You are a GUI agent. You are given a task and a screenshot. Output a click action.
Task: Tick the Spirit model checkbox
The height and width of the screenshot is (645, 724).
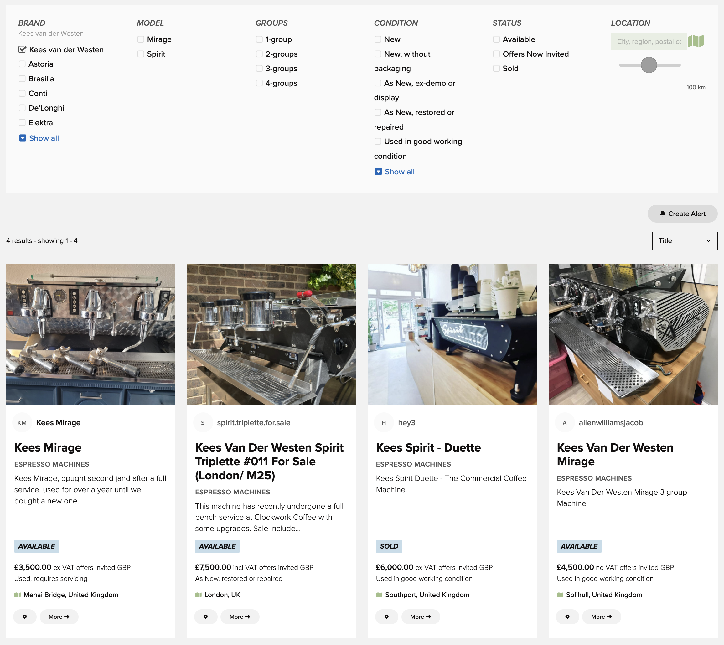[141, 54]
